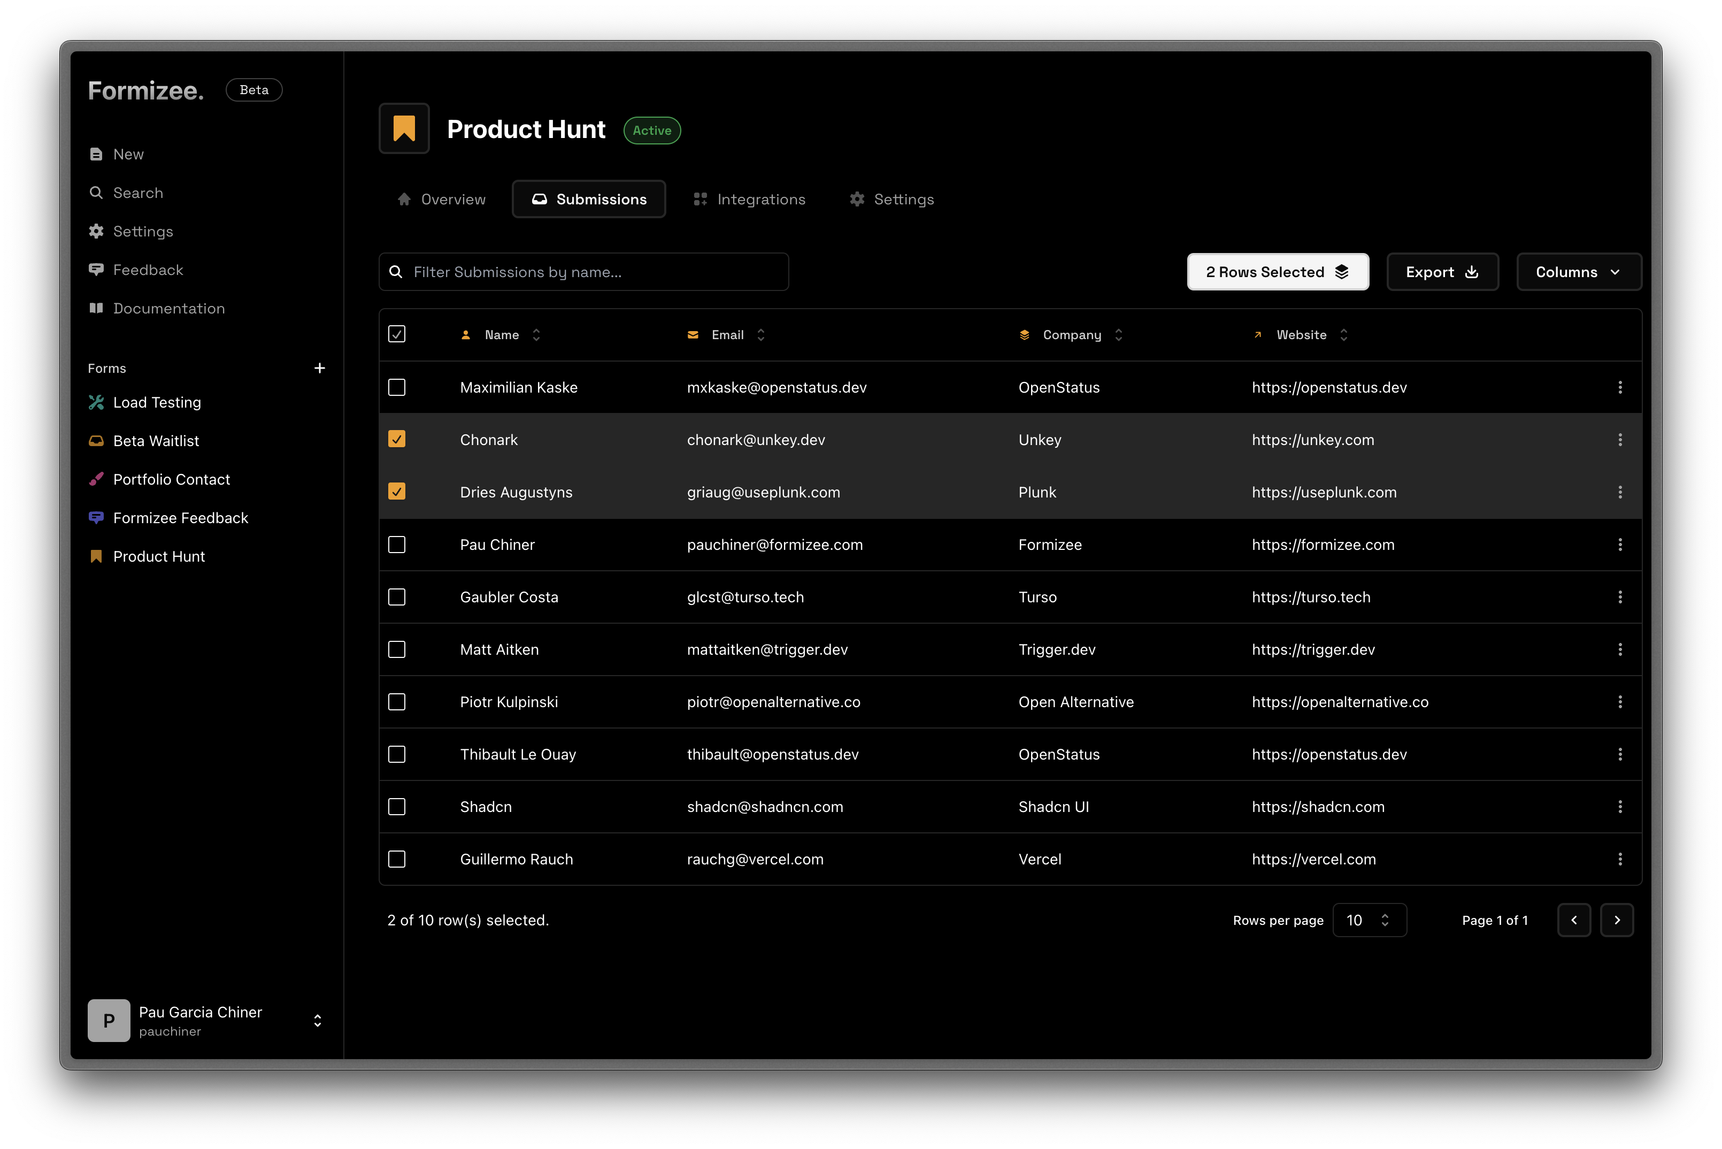Image resolution: width=1722 pixels, height=1149 pixels.
Task: Click the Search magnifier icon in sidebar
Action: click(96, 193)
